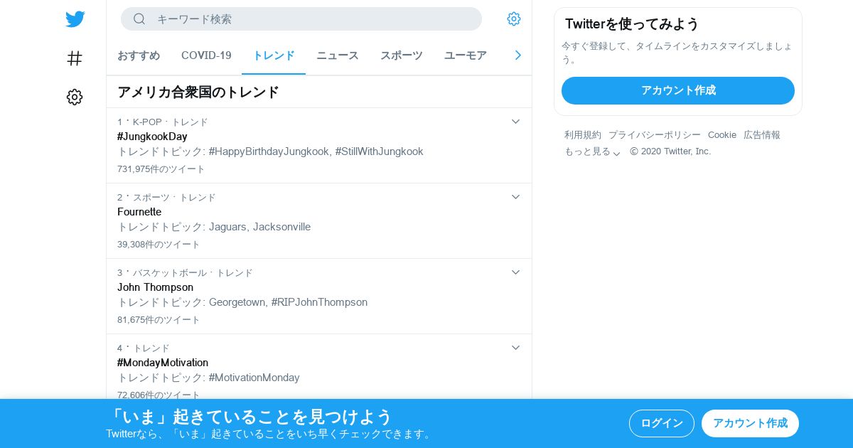The height and width of the screenshot is (448, 853).
Task: Click トレンドトピック: Georgetown, #RIPJohnThompson text
Action: pyautogui.click(x=242, y=302)
